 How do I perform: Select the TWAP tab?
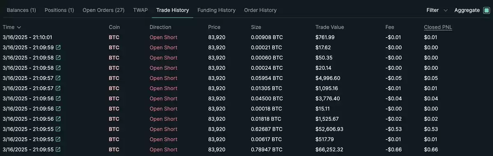click(x=141, y=10)
